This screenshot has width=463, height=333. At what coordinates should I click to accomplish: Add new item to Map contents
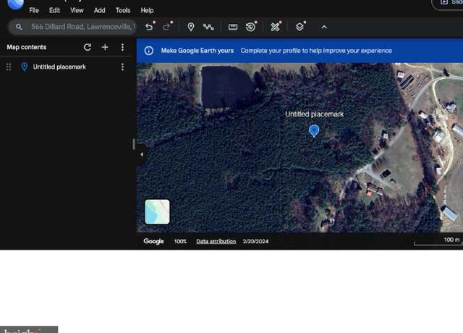click(105, 47)
